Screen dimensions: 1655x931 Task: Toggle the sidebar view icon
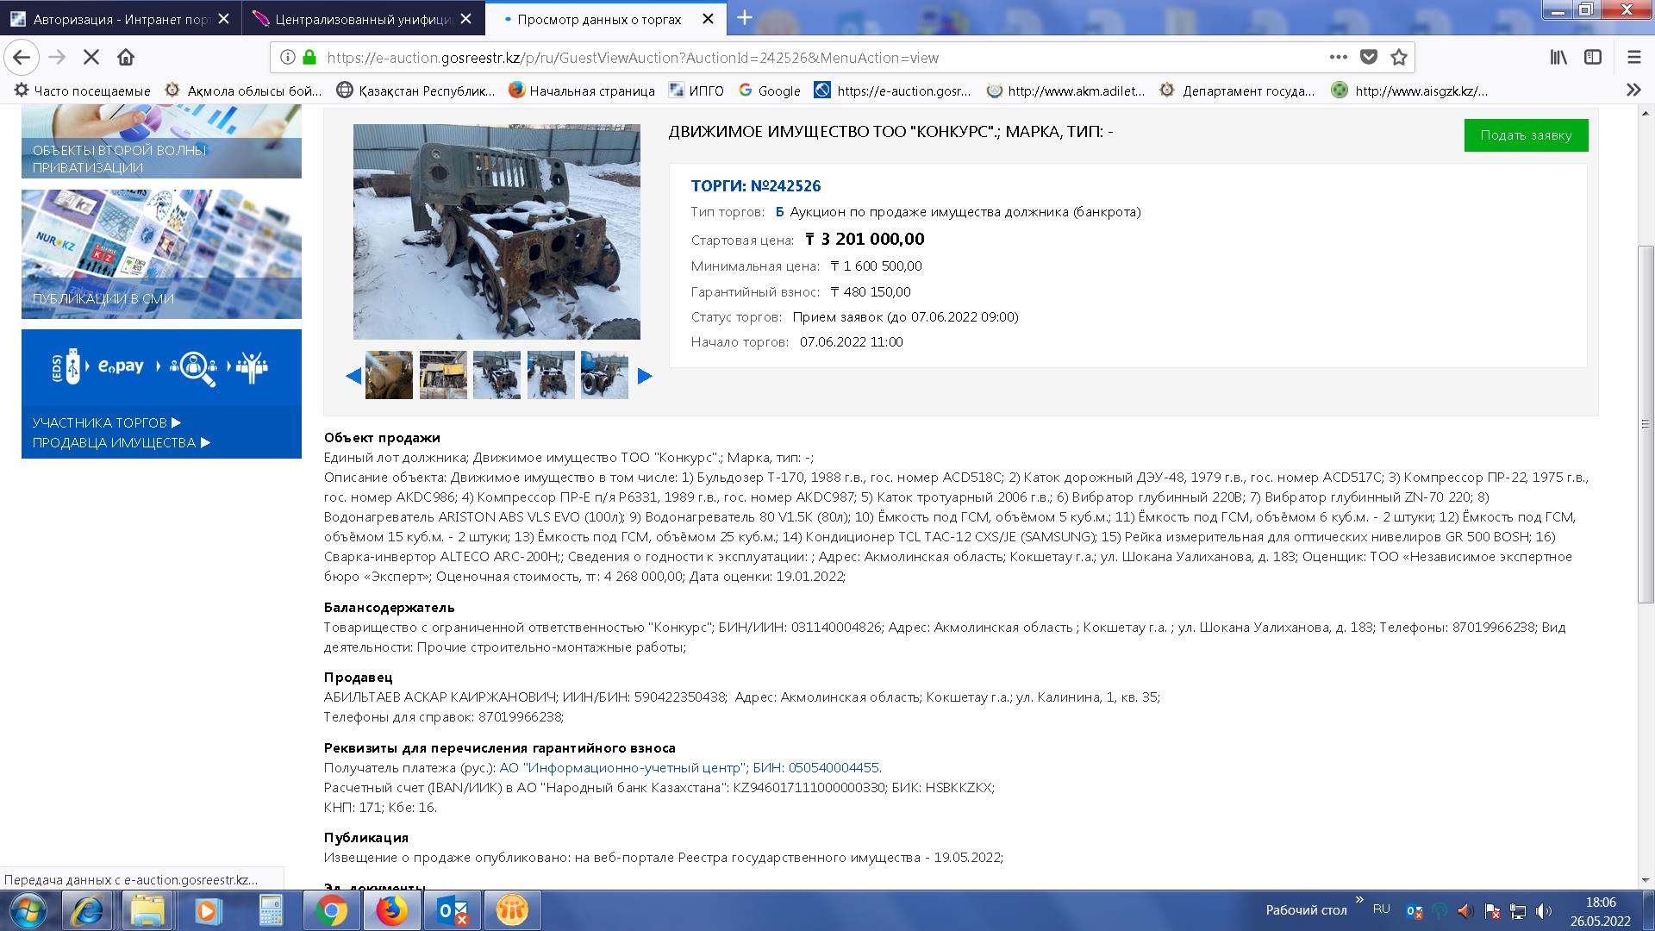[1593, 58]
